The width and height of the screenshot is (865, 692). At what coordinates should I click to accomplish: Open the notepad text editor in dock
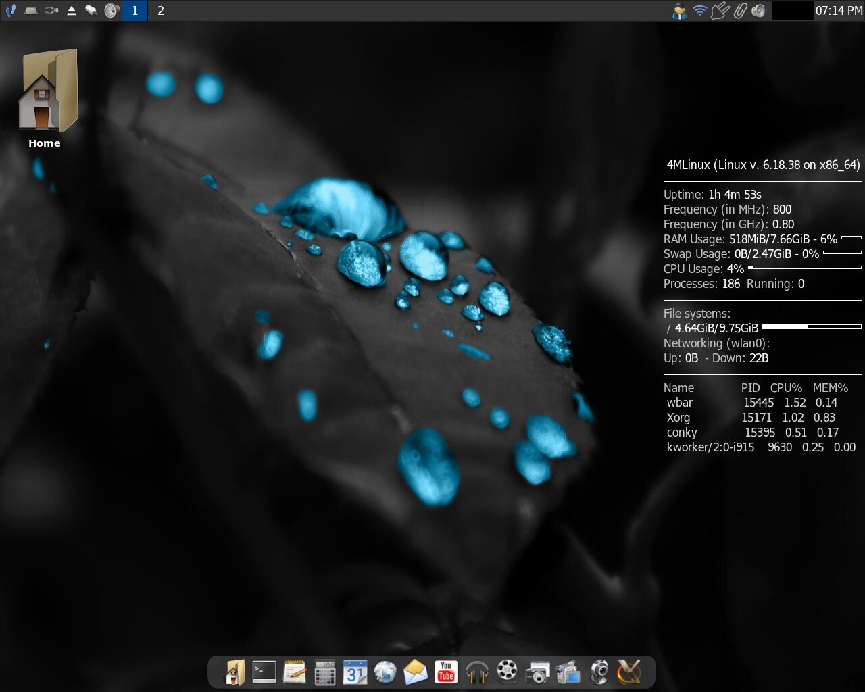point(295,672)
